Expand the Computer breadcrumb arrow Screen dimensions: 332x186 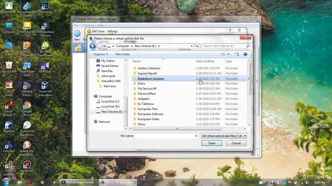click(131, 46)
